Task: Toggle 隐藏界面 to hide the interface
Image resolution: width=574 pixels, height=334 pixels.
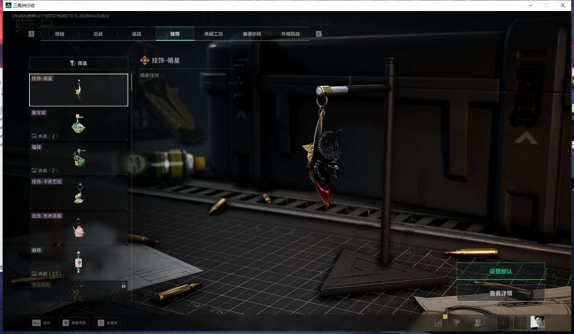Action: (74, 323)
